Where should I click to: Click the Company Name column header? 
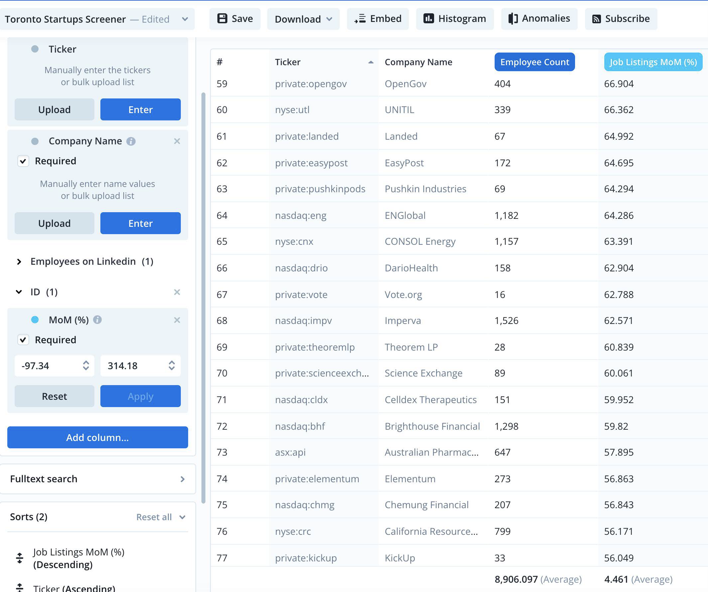coord(418,62)
